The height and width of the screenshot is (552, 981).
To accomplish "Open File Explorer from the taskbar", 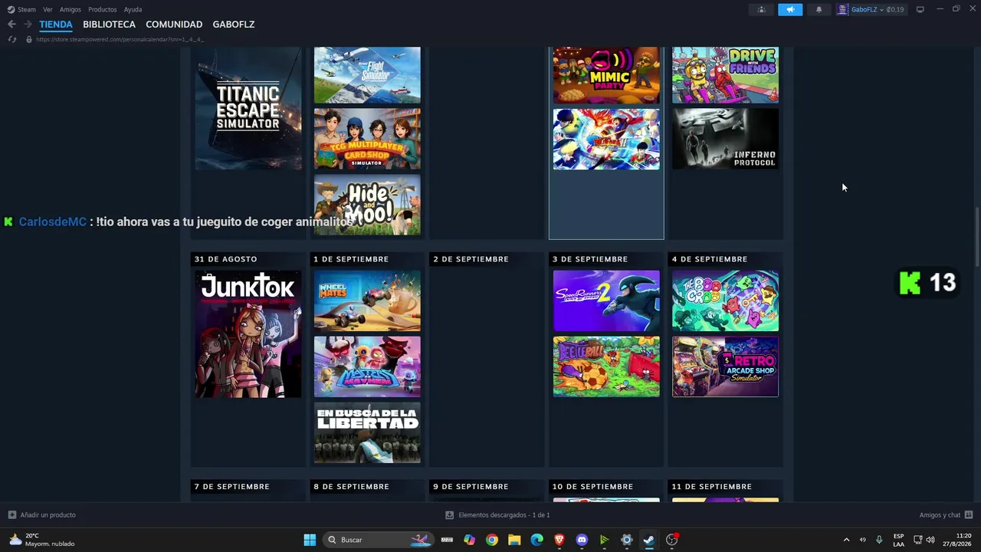I will (x=514, y=540).
